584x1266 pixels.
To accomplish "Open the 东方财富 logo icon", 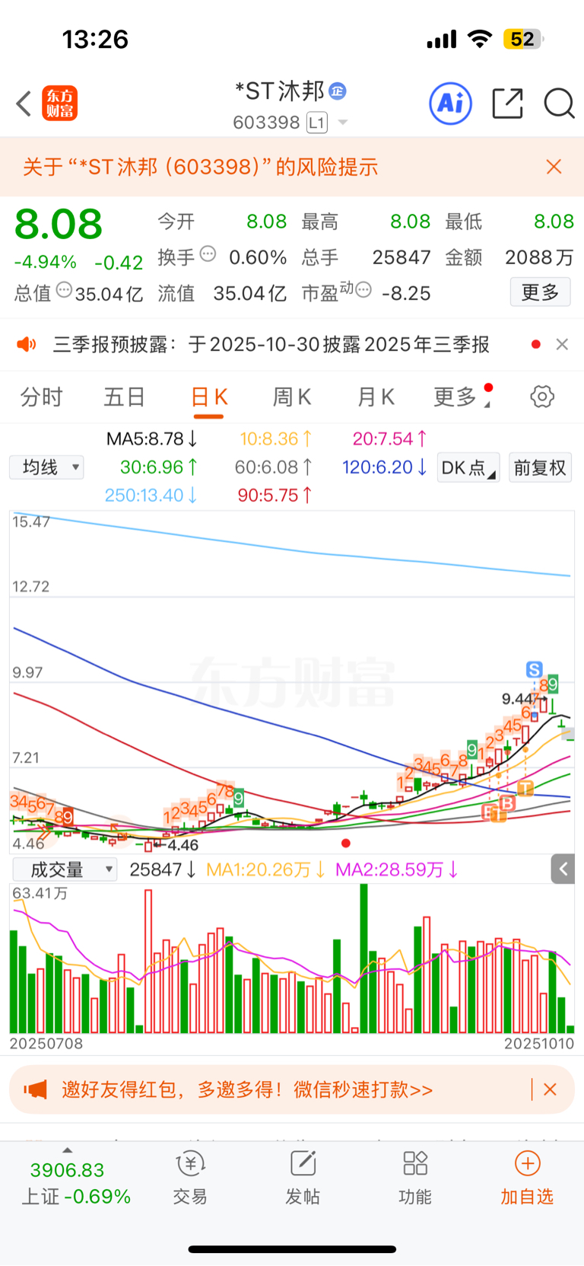I will pyautogui.click(x=60, y=104).
